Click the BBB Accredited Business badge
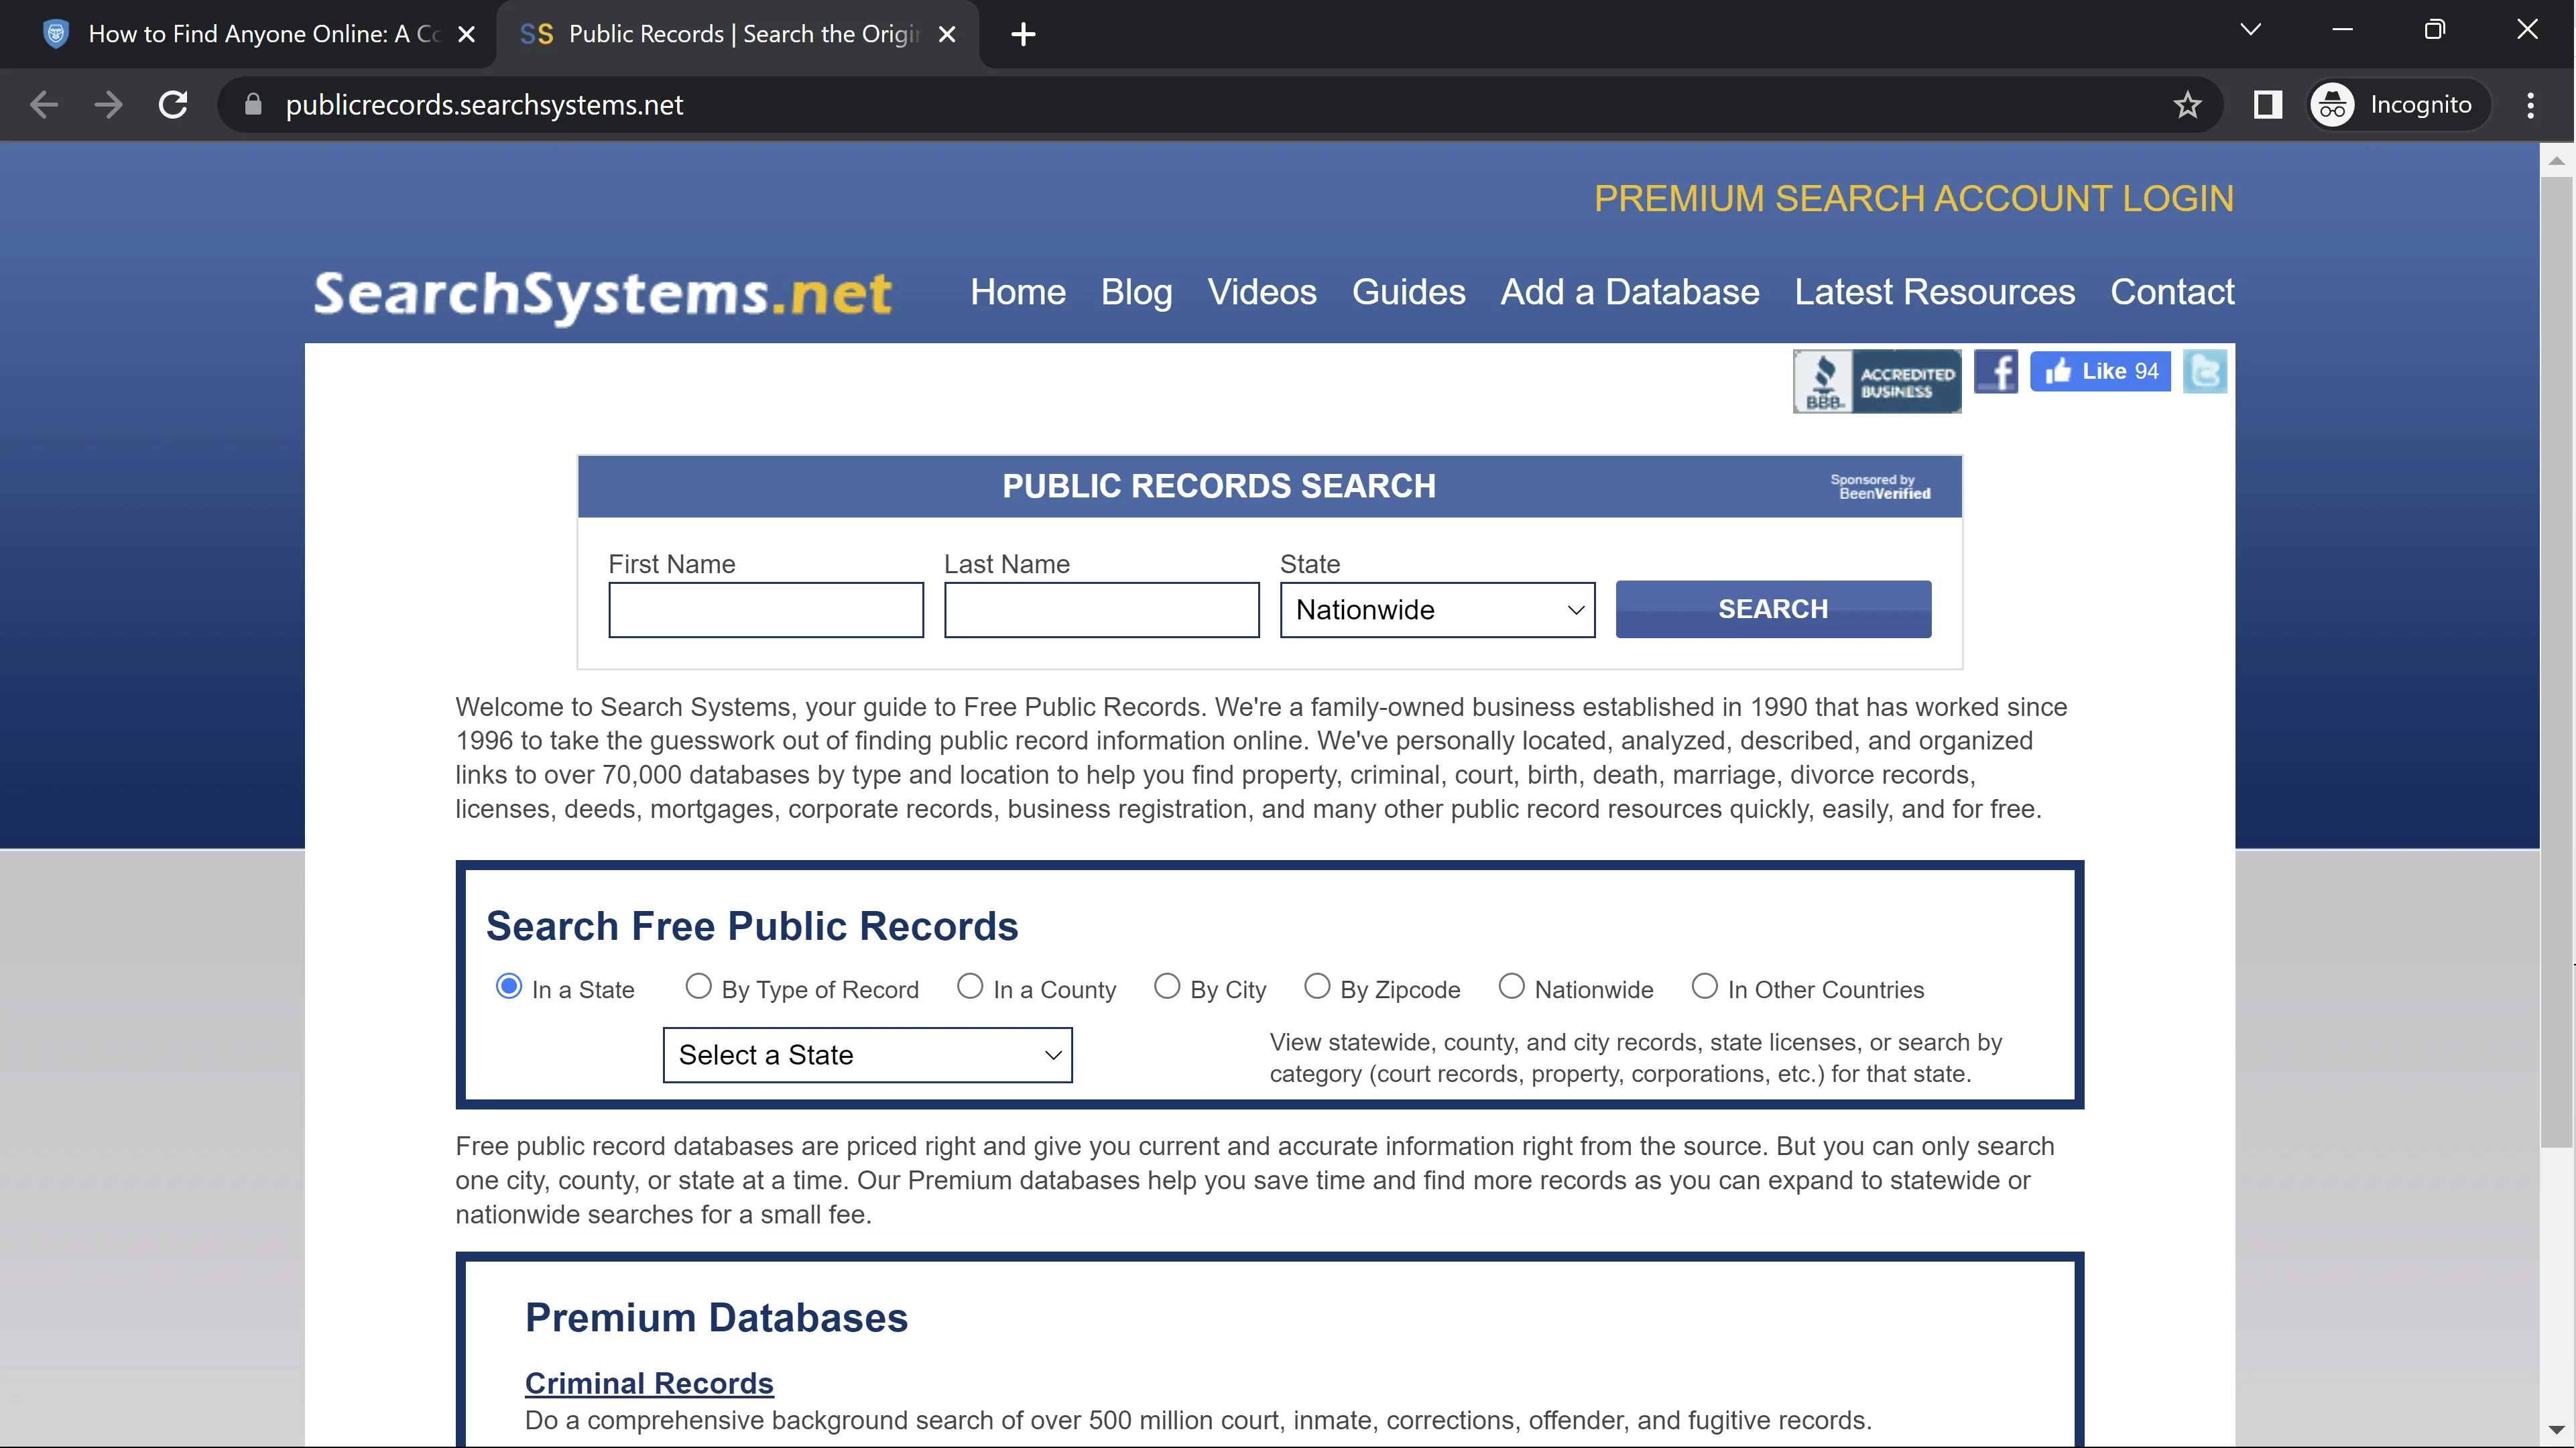This screenshot has height=1448, width=2576. (1876, 381)
